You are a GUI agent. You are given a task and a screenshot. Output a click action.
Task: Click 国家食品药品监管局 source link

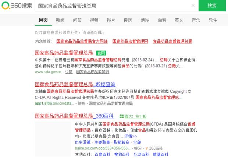click(93, 72)
